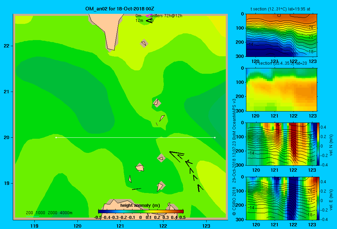
Task: Click the 'vel. N (m/s)' axis label
Action: [331, 145]
